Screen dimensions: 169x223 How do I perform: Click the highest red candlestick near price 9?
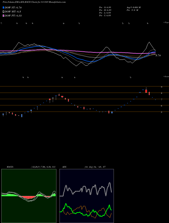click(146, 91)
